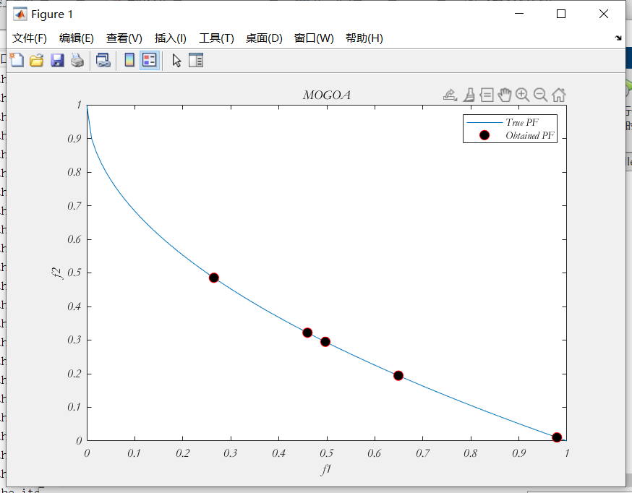This screenshot has width=632, height=493.
Task: Toggle the Insert Legend toolbar button
Action: (x=149, y=61)
